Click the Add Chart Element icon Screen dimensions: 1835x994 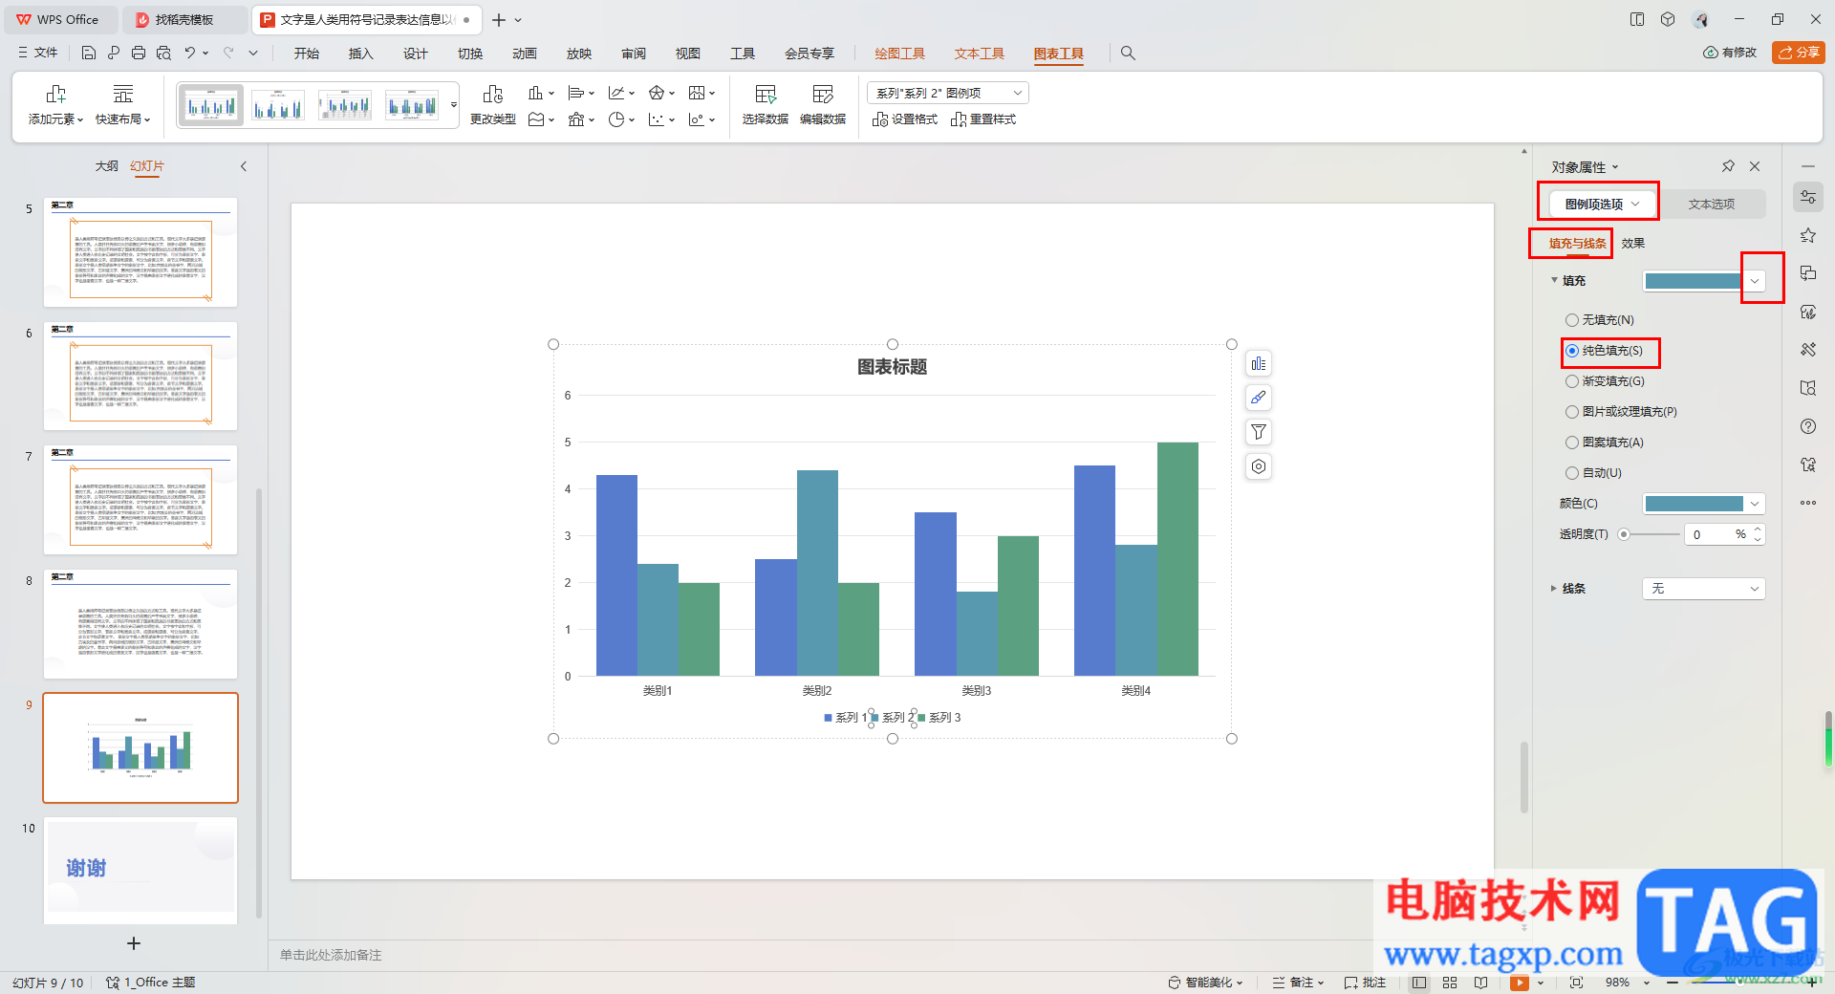pyautogui.click(x=55, y=95)
